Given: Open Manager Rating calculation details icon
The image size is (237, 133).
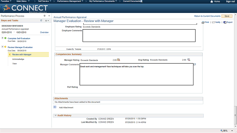Looking at the screenshot, I should (x=118, y=60).
